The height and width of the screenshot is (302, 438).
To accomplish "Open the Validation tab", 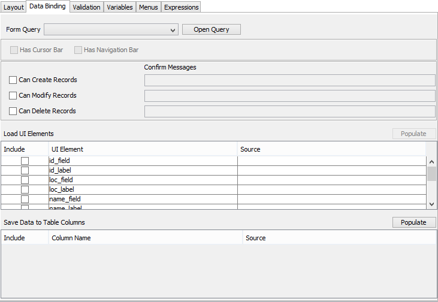I will [x=86, y=7].
